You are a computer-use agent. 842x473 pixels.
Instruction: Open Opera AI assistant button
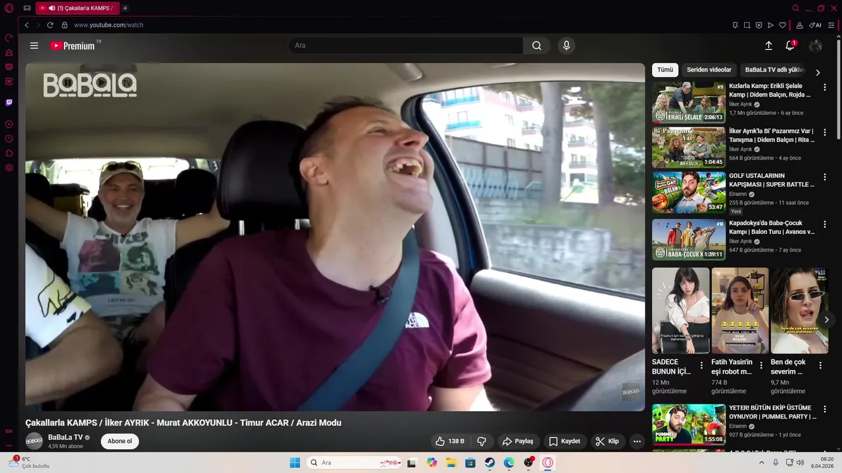[815, 25]
